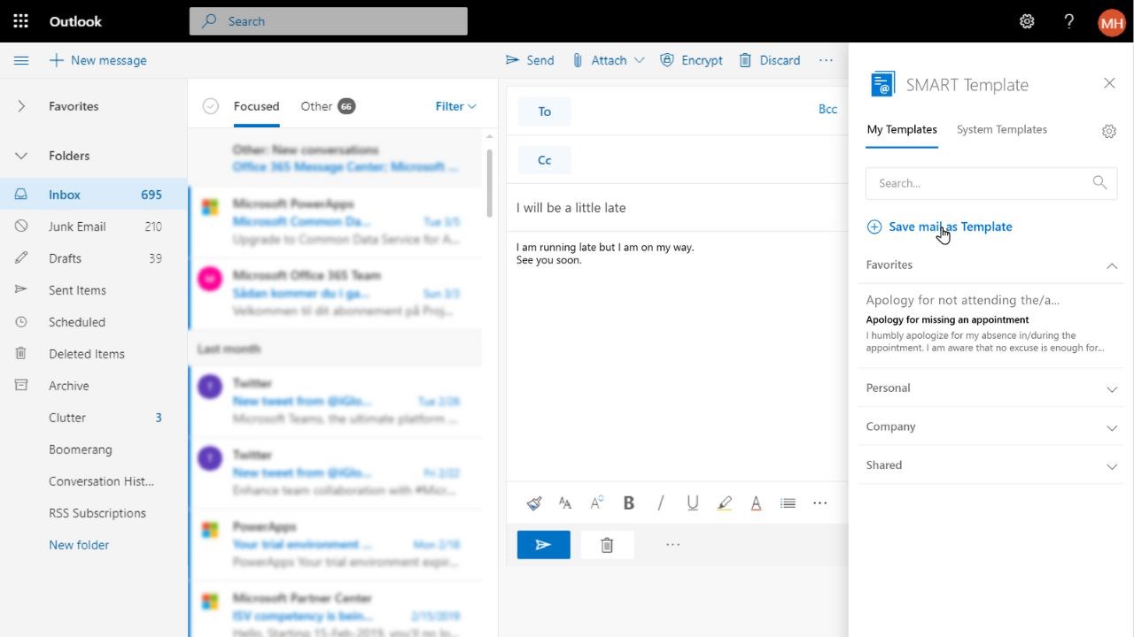Open the font size icon
Viewport: 1134px width, 637px height.
tap(565, 503)
